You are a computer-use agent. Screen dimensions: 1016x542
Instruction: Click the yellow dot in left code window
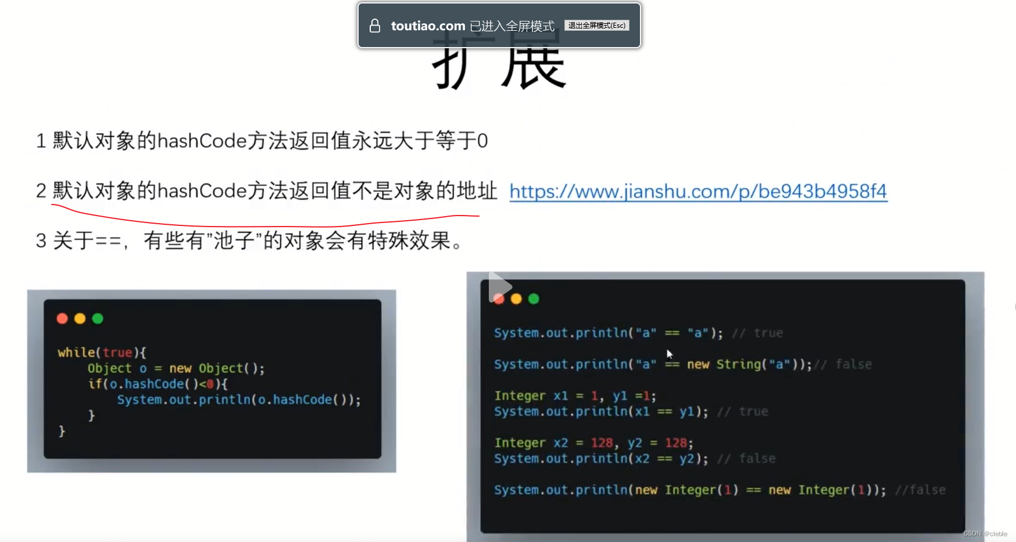(80, 318)
